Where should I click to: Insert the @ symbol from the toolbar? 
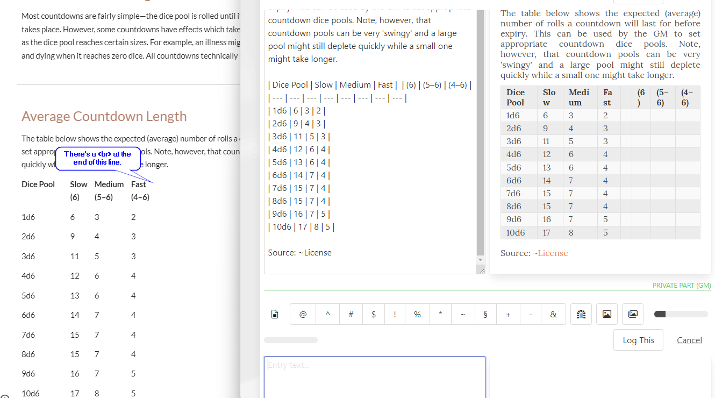point(302,314)
